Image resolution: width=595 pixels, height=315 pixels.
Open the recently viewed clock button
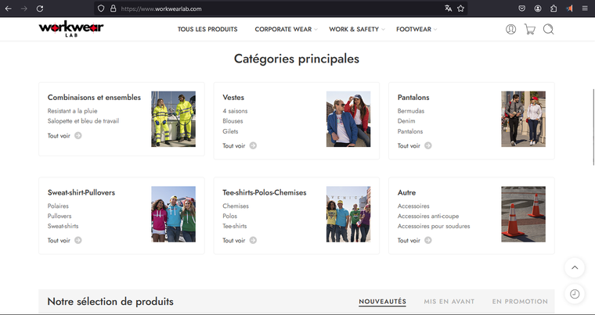(x=575, y=294)
